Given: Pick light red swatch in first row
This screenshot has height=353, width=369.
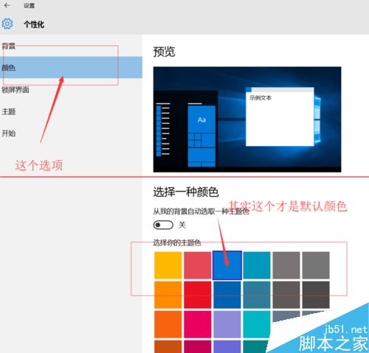Looking at the screenshot, I should 198,265.
